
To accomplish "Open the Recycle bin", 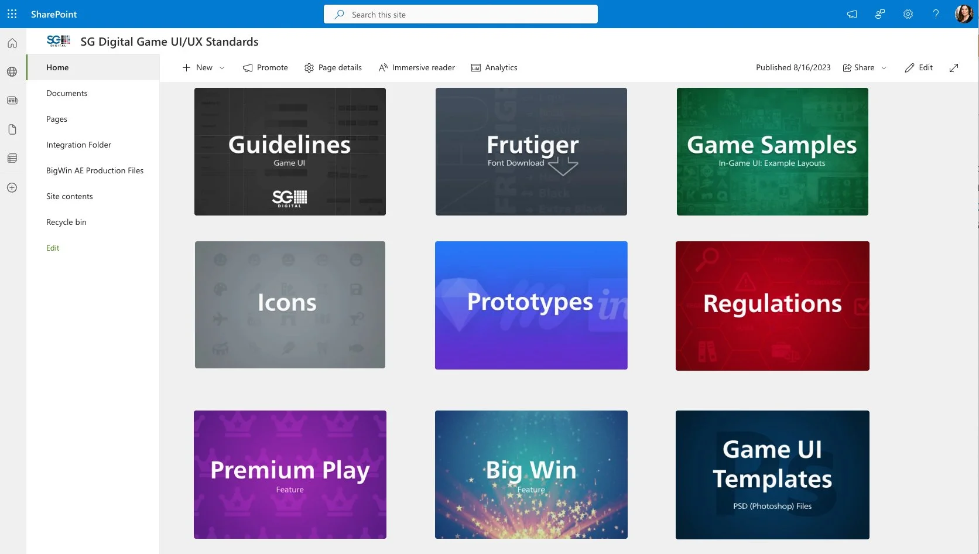I will click(66, 222).
